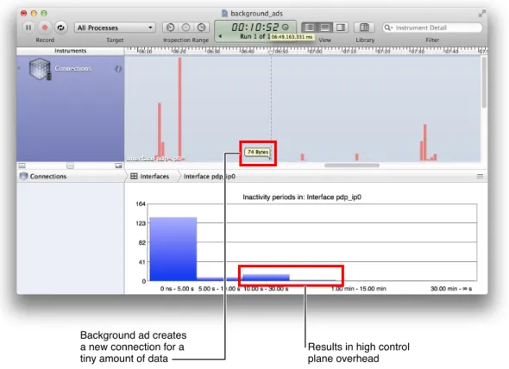Click the 30.00 min - ∞ s axis label

pyautogui.click(x=451, y=289)
